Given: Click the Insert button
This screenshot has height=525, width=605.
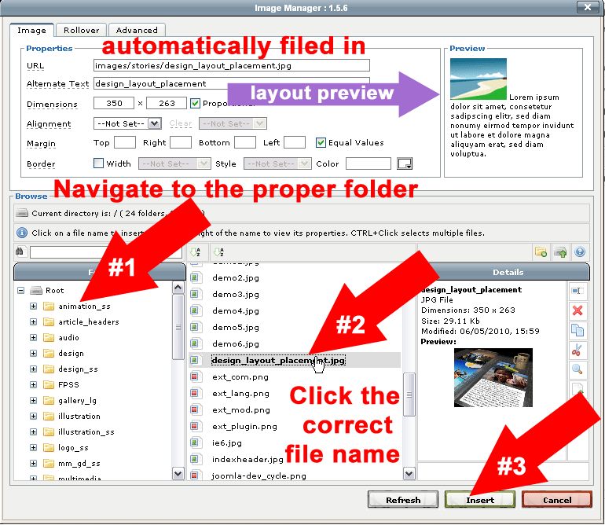Looking at the screenshot, I should click(x=480, y=500).
